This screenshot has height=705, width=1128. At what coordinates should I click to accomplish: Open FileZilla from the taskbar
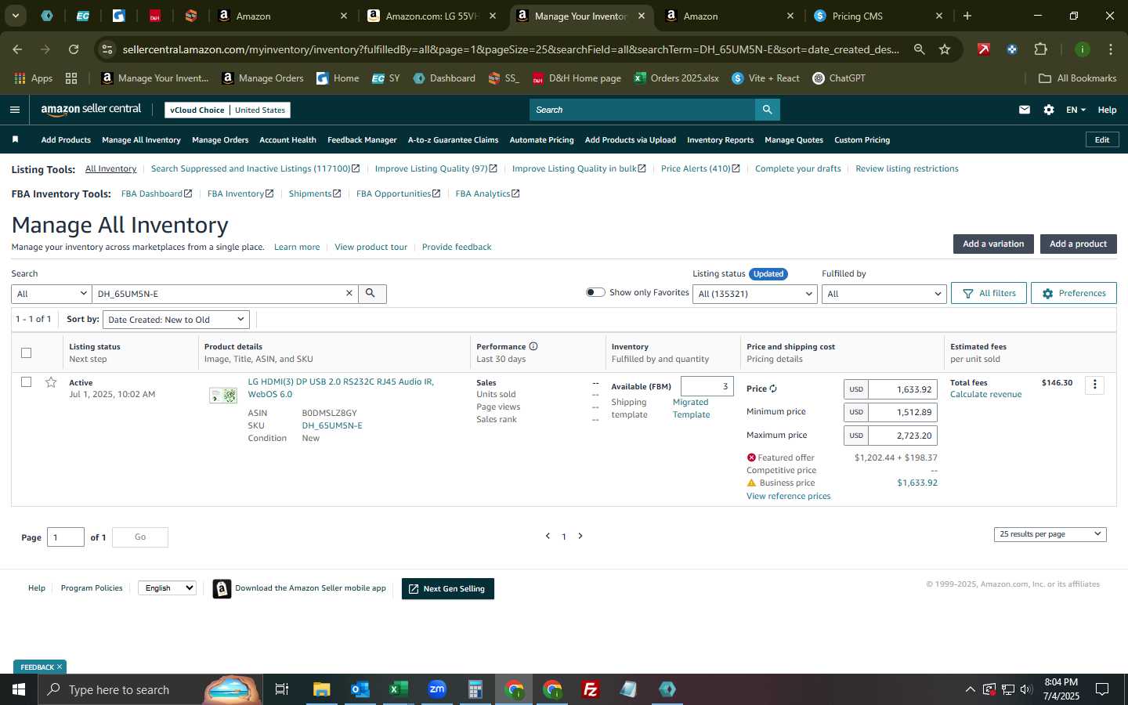coord(591,689)
